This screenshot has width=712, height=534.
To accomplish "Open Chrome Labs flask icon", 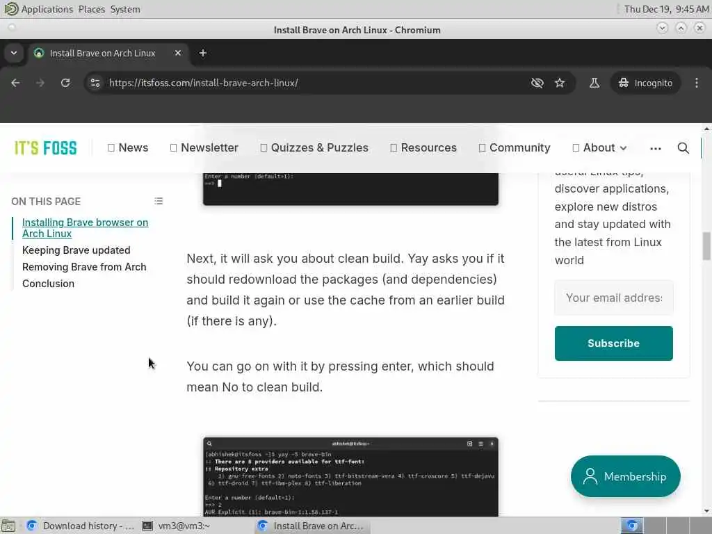I will coord(594,83).
